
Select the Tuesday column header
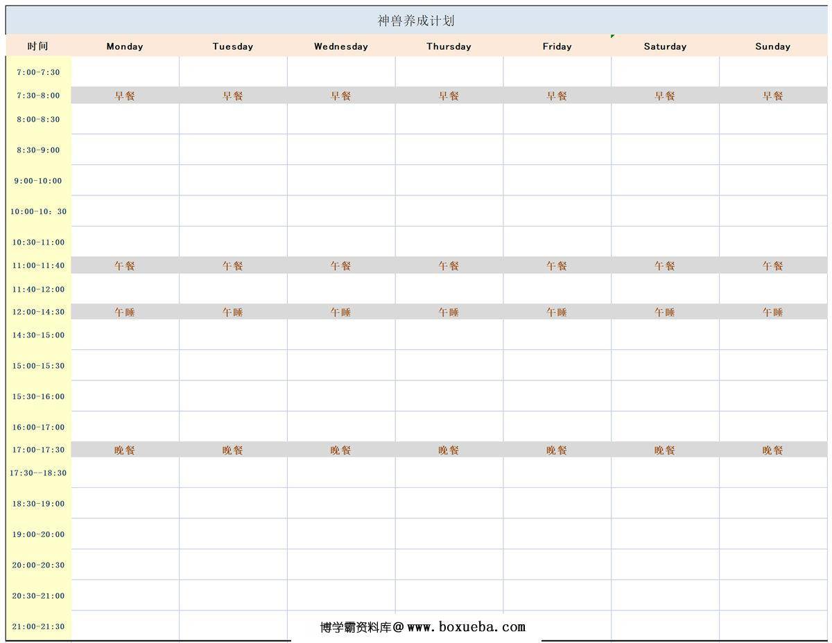point(233,46)
